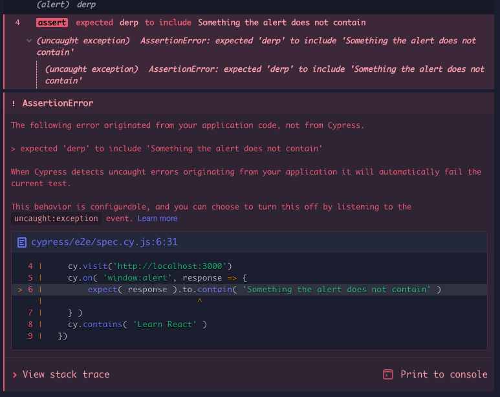Click the Print to console button

tap(435, 374)
